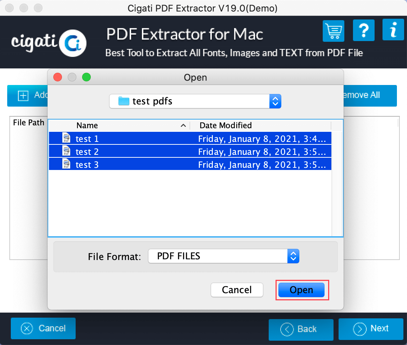Select file row test 3
This screenshot has width=407, height=345.
(x=190, y=164)
